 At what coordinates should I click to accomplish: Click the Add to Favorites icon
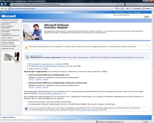pos(5,8)
